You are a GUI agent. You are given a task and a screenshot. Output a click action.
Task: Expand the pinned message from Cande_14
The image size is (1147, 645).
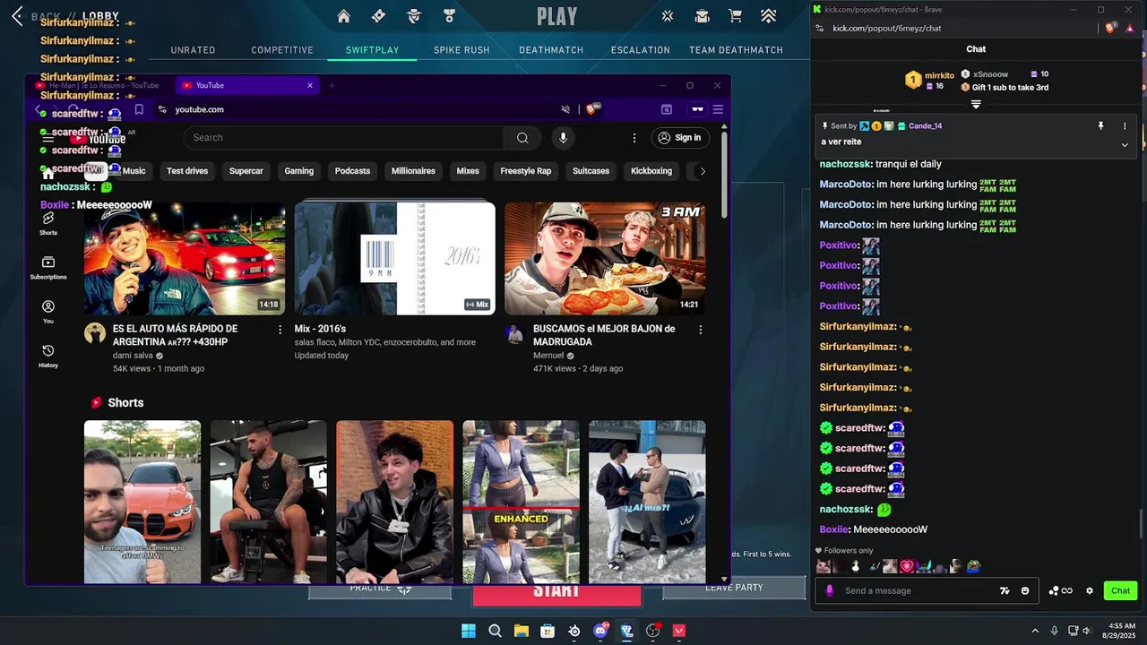pyautogui.click(x=1125, y=145)
